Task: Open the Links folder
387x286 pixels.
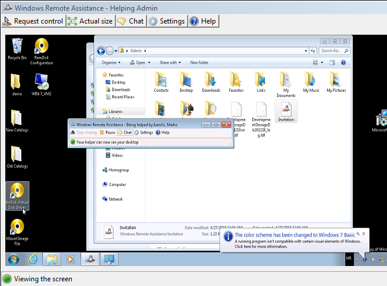Action: point(261,82)
